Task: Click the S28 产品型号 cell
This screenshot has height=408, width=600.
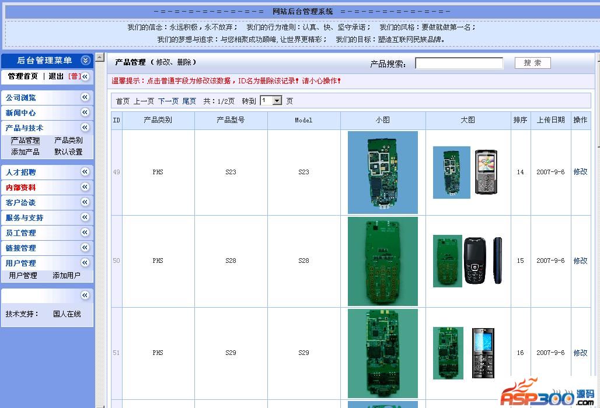Action: [231, 261]
